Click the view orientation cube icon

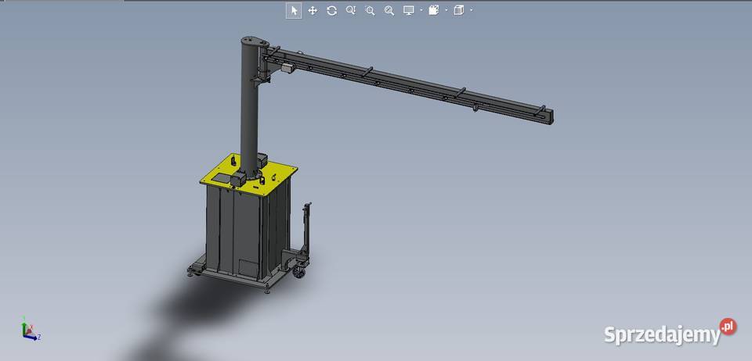coord(459,10)
